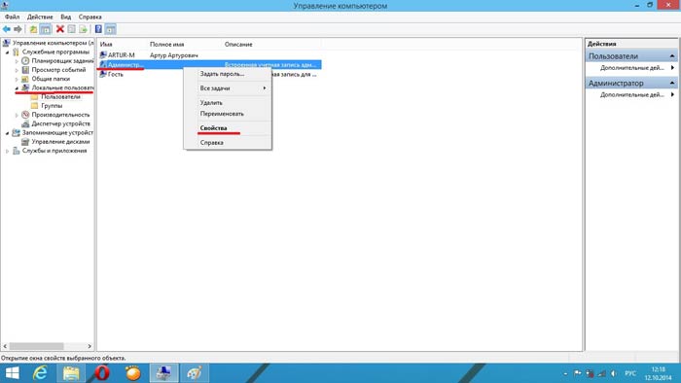Click the taskbar clock showing 12:18
The image size is (681, 383).
tap(659, 373)
